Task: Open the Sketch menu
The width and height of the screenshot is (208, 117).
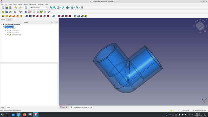Action: pyautogui.click(x=25, y=4)
